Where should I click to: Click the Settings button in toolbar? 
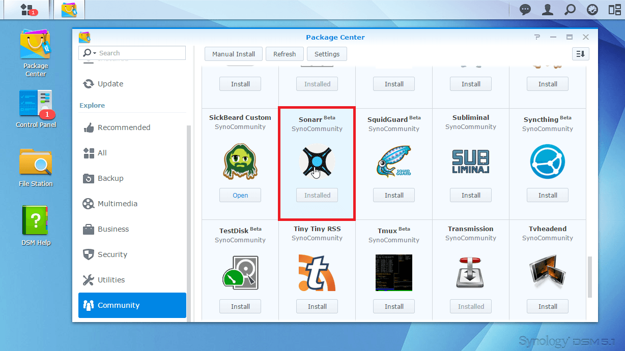point(327,54)
